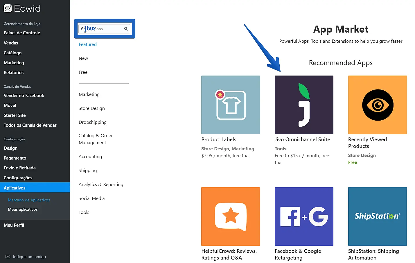Open Facebook & Google Retargeting title link
The width and height of the screenshot is (415, 263).
pyautogui.click(x=298, y=254)
